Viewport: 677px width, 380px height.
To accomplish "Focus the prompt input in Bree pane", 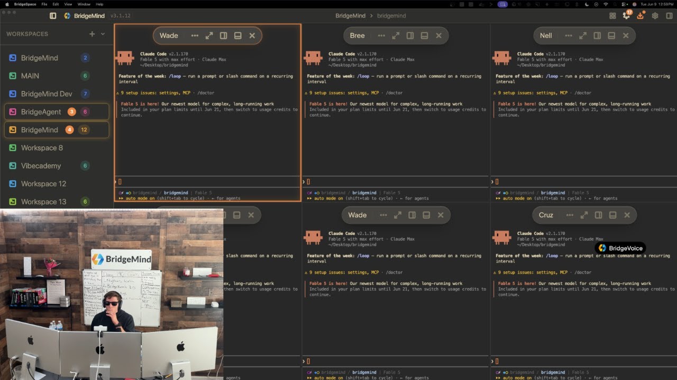I will point(396,182).
